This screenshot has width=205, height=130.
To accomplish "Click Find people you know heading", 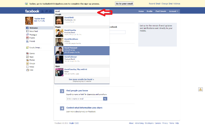I will tap(77, 91).
